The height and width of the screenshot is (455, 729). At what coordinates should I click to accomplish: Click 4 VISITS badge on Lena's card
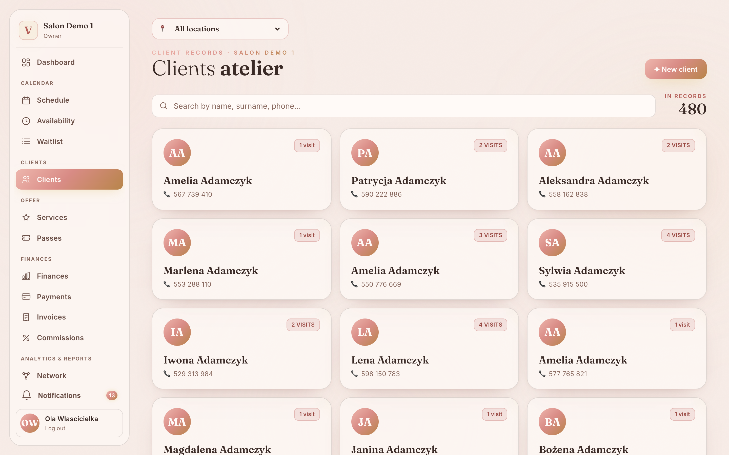point(490,325)
